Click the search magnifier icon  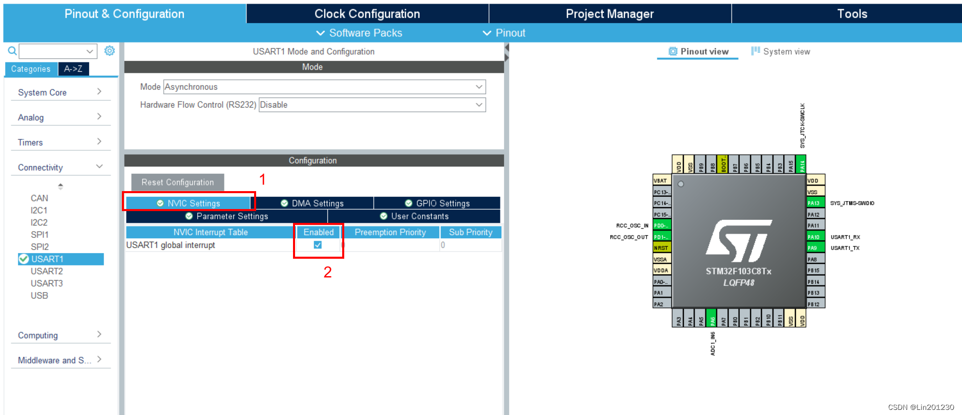coord(12,51)
